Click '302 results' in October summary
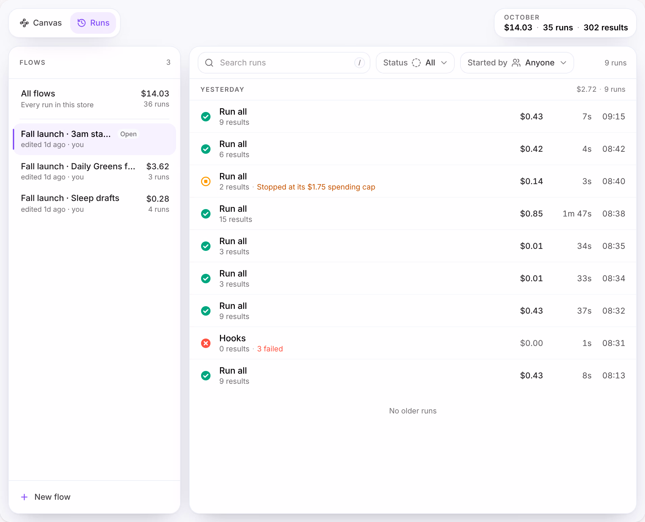Screen dimensions: 645x522 tap(606, 28)
